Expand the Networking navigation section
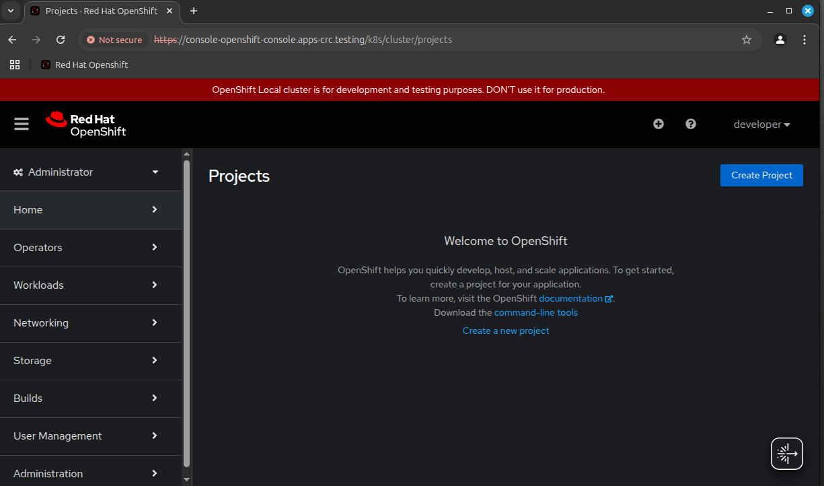Image resolution: width=824 pixels, height=486 pixels. point(91,323)
